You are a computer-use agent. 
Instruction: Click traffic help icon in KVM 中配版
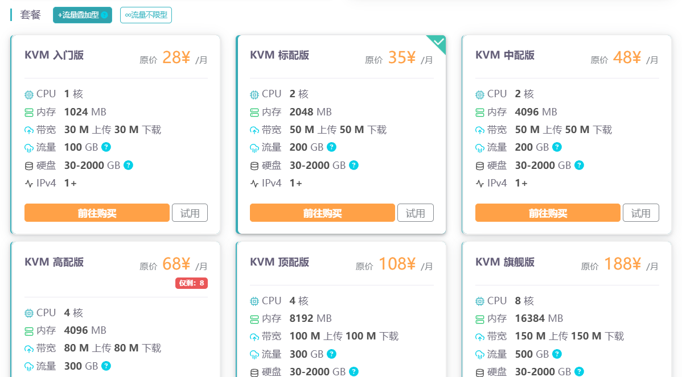click(x=557, y=147)
